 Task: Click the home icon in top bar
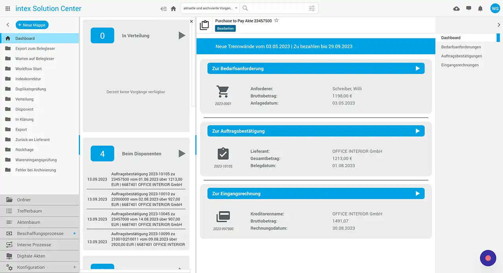coord(173,8)
